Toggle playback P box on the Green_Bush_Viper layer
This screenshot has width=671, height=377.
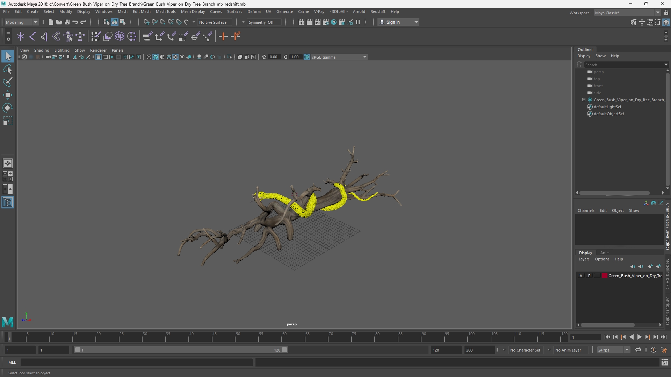pos(589,276)
